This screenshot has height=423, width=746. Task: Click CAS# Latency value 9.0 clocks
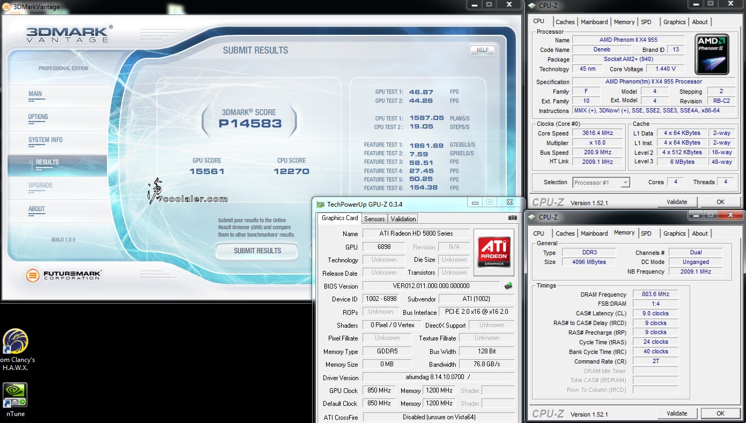click(x=655, y=313)
